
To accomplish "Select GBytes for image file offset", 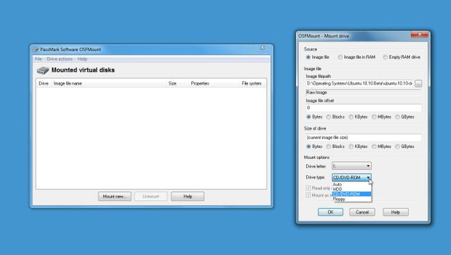I will 397,117.
